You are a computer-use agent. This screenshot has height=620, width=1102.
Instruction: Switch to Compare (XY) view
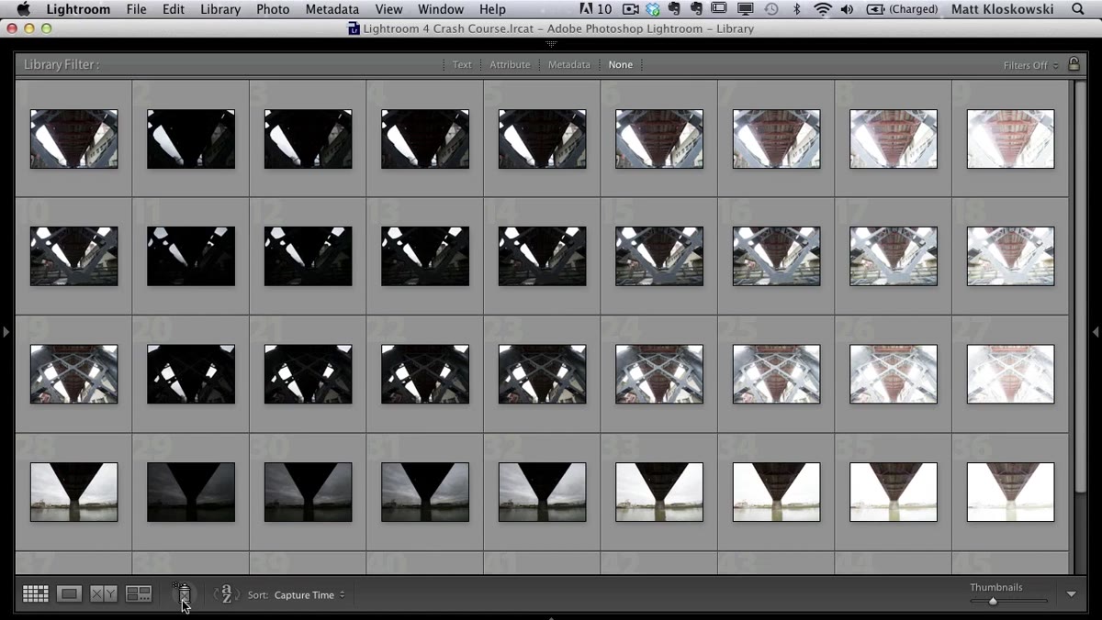coord(104,594)
